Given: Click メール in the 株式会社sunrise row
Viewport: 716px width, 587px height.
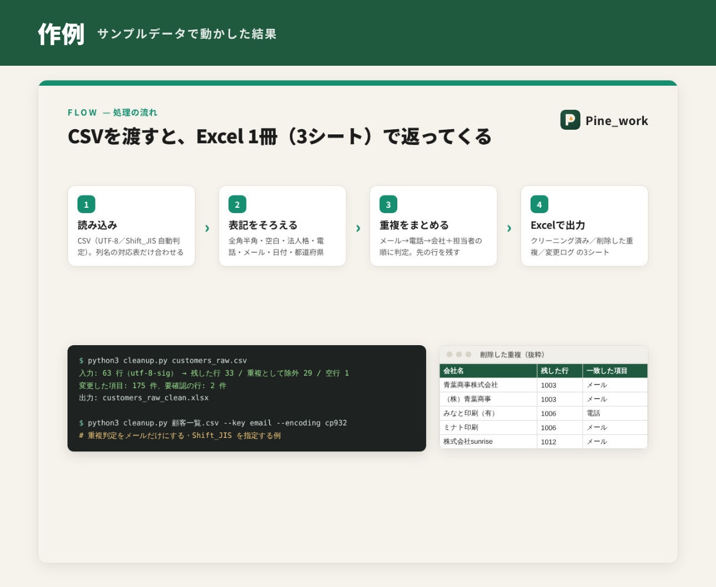Looking at the screenshot, I should (x=615, y=441).
